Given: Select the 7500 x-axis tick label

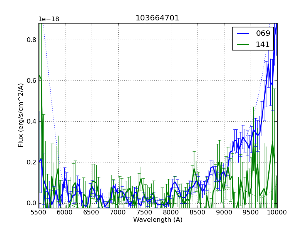Looking at the screenshot, I should tap(145, 212).
